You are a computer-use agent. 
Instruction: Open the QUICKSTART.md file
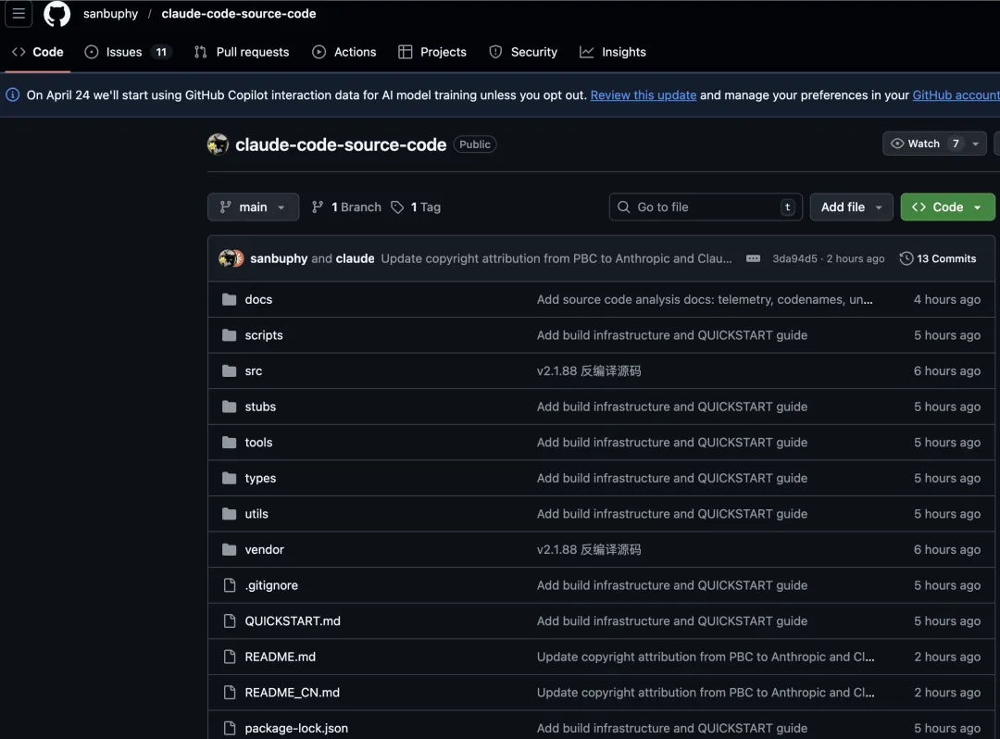pos(293,620)
